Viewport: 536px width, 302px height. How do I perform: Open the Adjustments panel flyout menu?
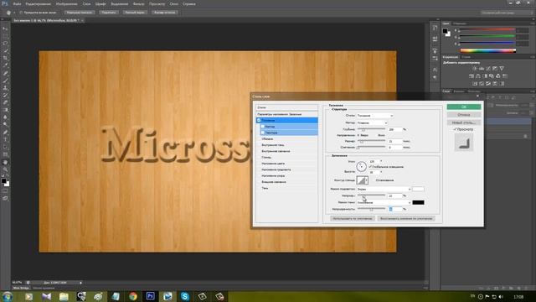(x=533, y=57)
